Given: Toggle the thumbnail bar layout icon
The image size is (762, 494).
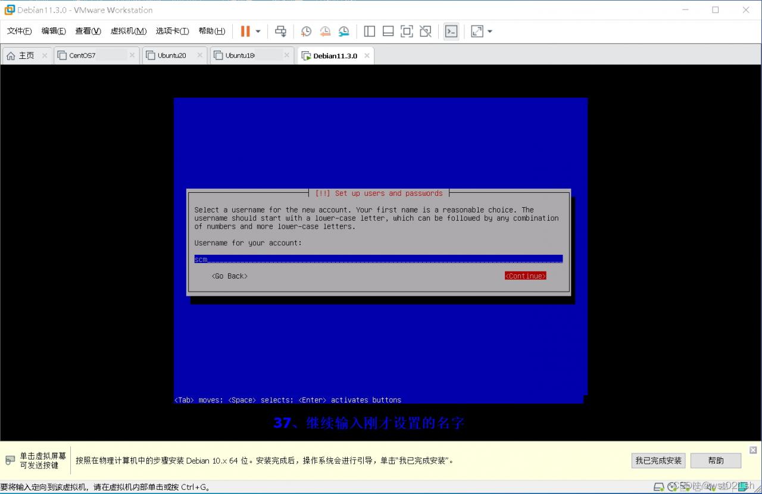Looking at the screenshot, I should pyautogui.click(x=388, y=31).
